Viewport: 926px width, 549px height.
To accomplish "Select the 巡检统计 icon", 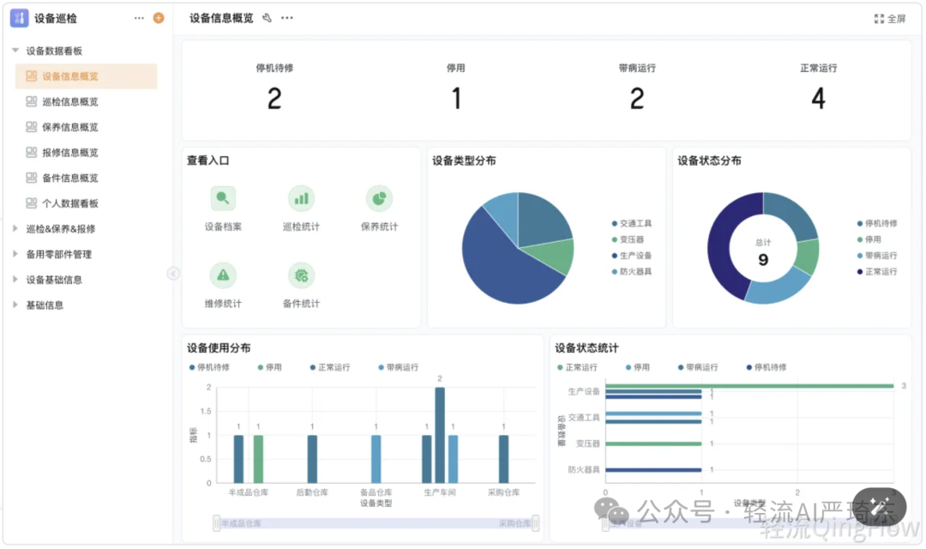I will pyautogui.click(x=301, y=198).
